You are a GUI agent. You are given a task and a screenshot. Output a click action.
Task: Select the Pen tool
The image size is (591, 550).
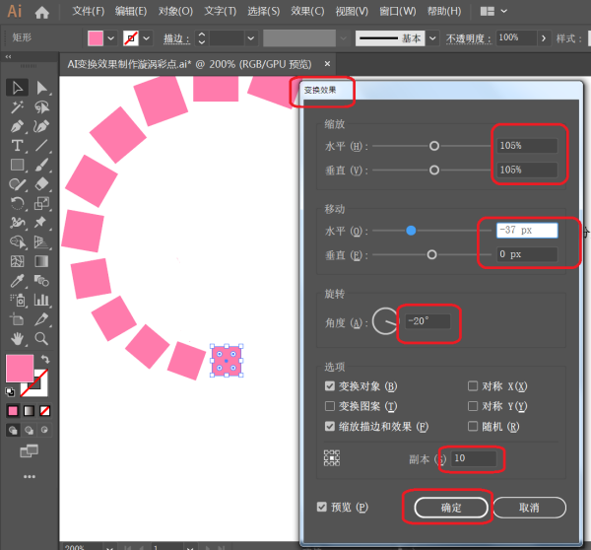17,126
